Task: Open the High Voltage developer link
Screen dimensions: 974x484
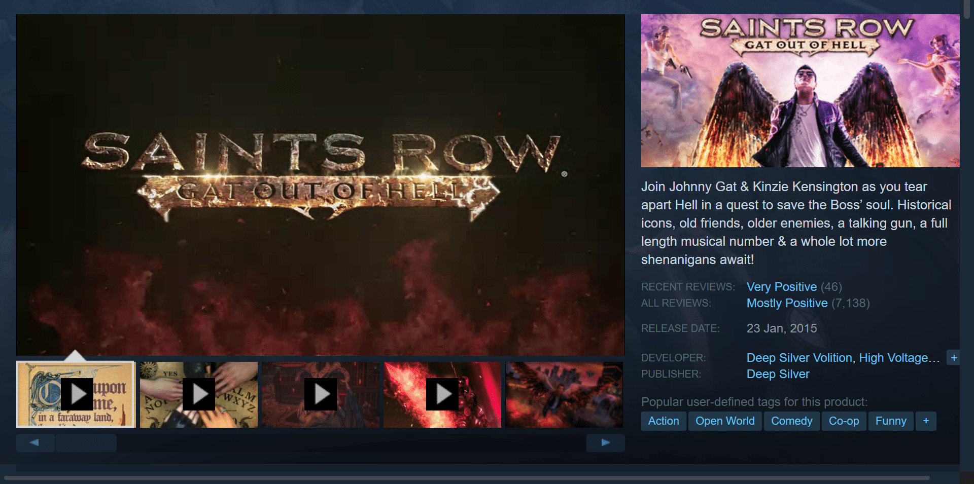Action: coord(899,358)
